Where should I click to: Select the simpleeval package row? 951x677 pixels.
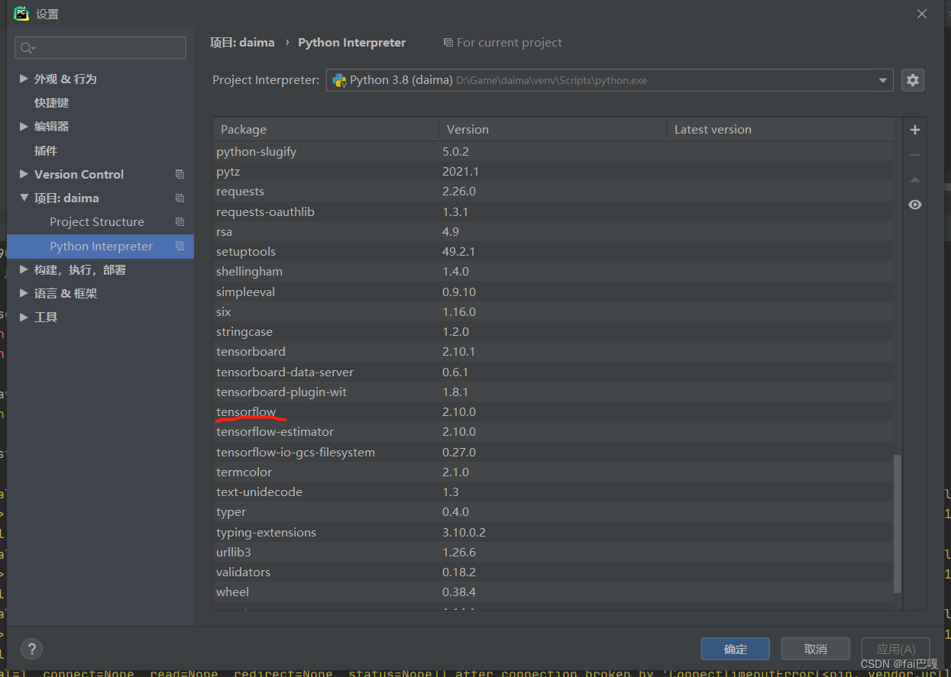pos(553,292)
